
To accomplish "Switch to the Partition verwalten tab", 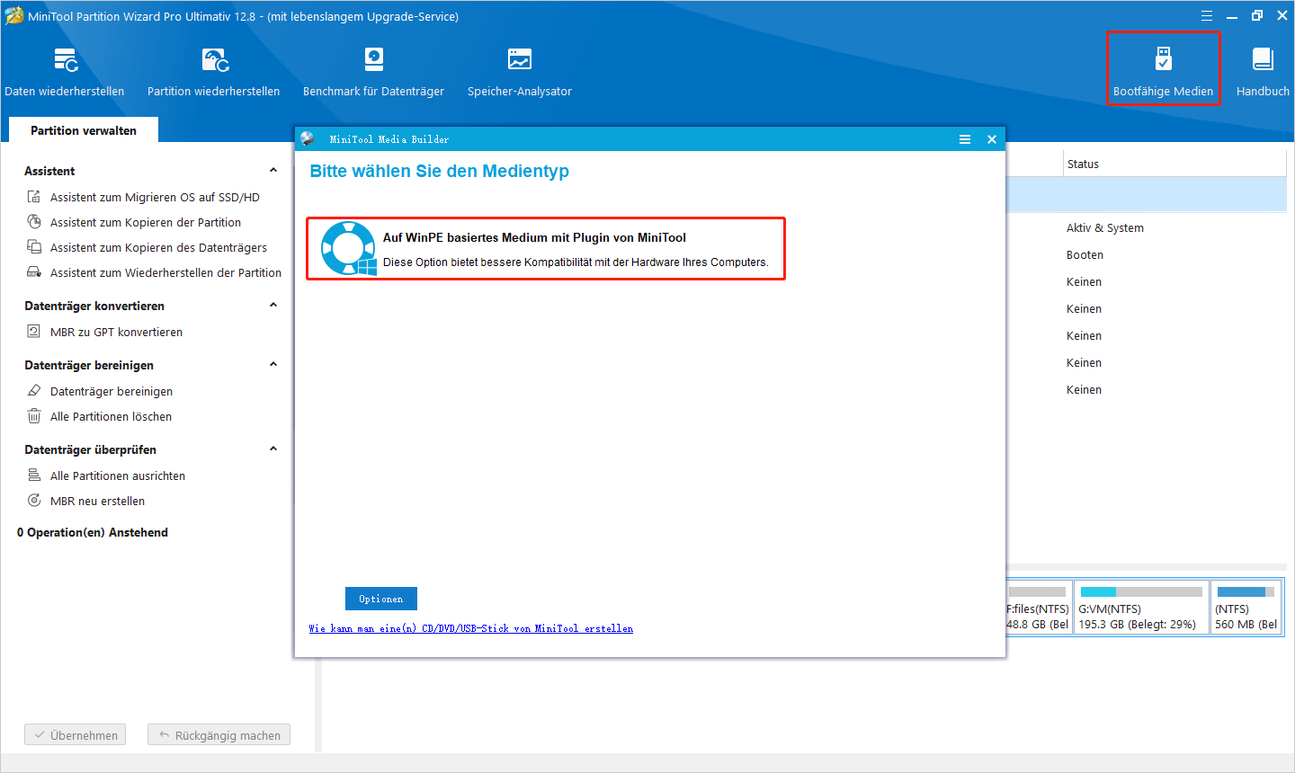I will [83, 129].
